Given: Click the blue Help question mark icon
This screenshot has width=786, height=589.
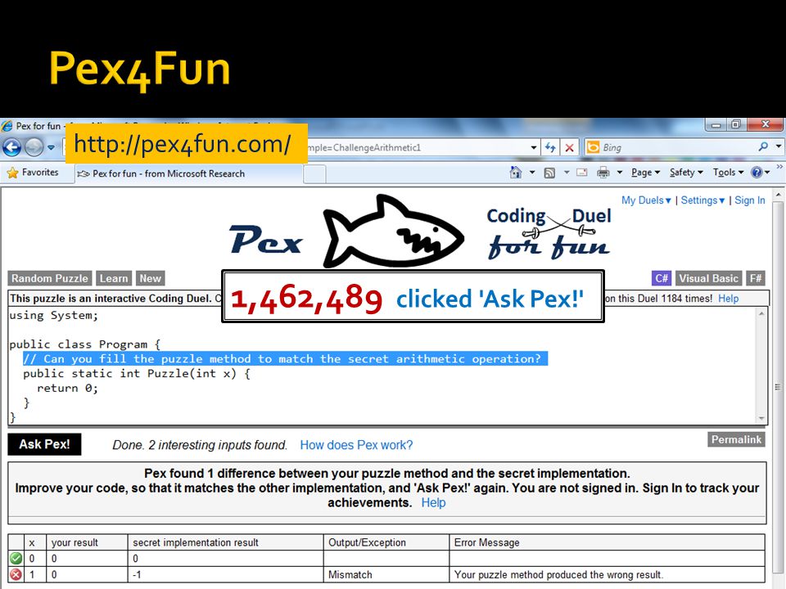Looking at the screenshot, I should point(757,173).
